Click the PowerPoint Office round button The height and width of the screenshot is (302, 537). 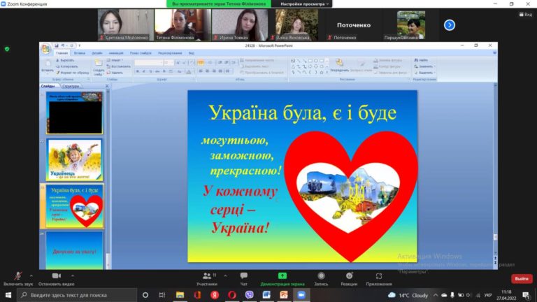coord(45,48)
